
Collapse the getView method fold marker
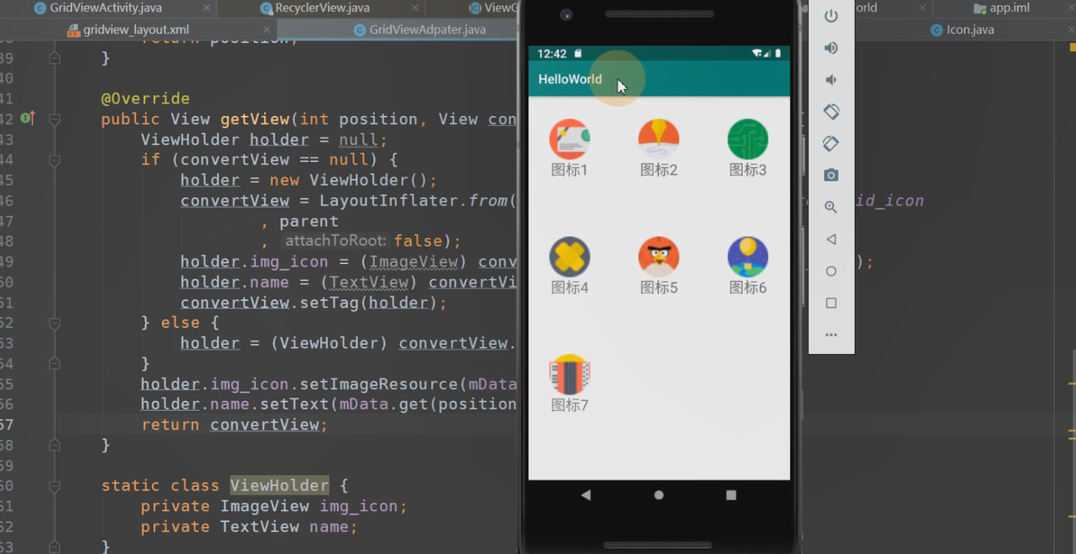click(x=55, y=119)
